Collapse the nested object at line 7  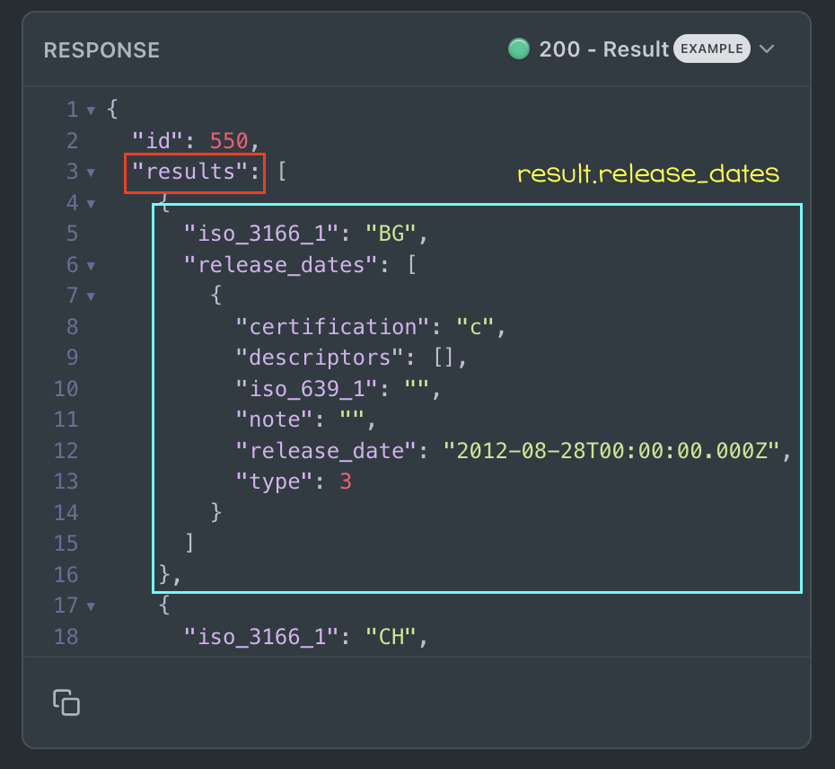coord(91,296)
